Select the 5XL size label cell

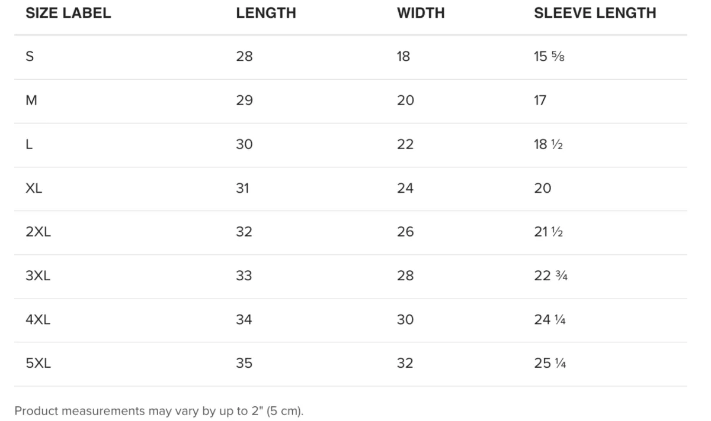[38, 363]
